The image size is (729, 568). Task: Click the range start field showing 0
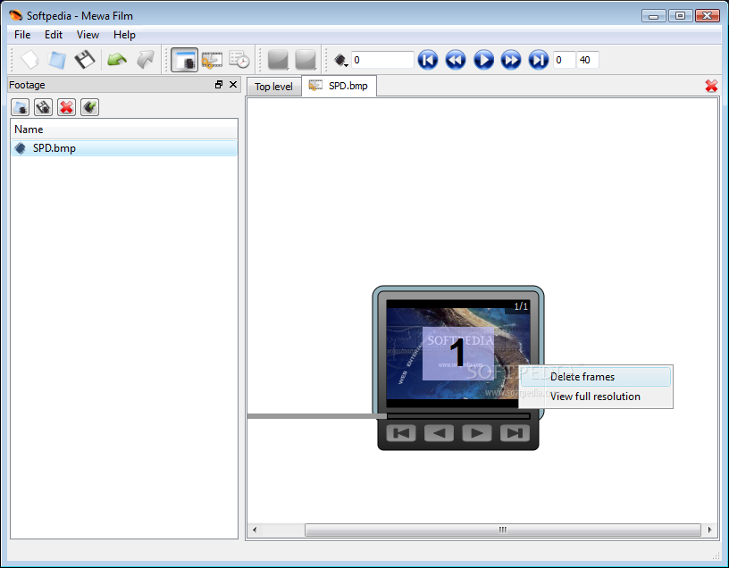[x=564, y=60]
